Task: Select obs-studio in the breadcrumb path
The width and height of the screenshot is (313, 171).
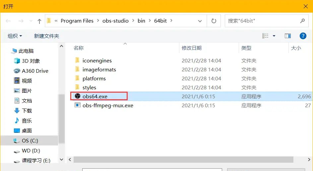Action: click(x=115, y=21)
